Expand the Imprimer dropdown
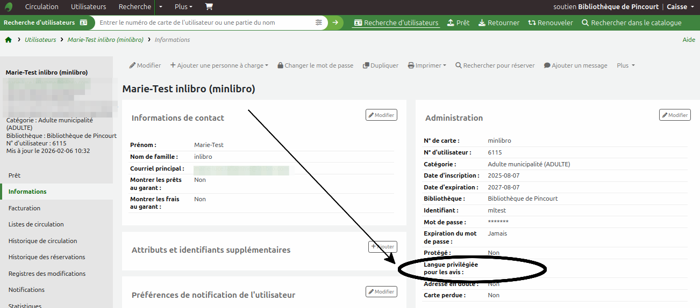700x308 pixels. [x=427, y=65]
